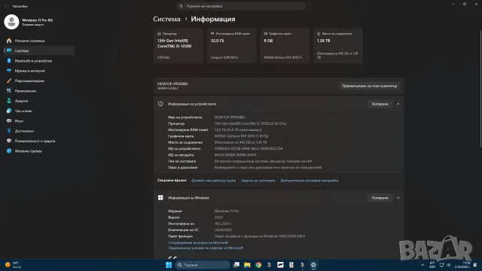Click the 32,0 ГБ installed RAM value
The height and width of the screenshot is (271, 482).
click(x=238, y=130)
